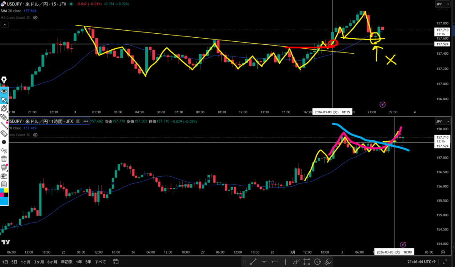Open the clipboard icon in annotation toolbar
The width and height of the screenshot is (455, 267).
pos(4,184)
